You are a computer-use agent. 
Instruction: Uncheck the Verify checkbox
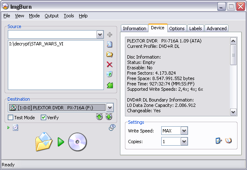43,118
